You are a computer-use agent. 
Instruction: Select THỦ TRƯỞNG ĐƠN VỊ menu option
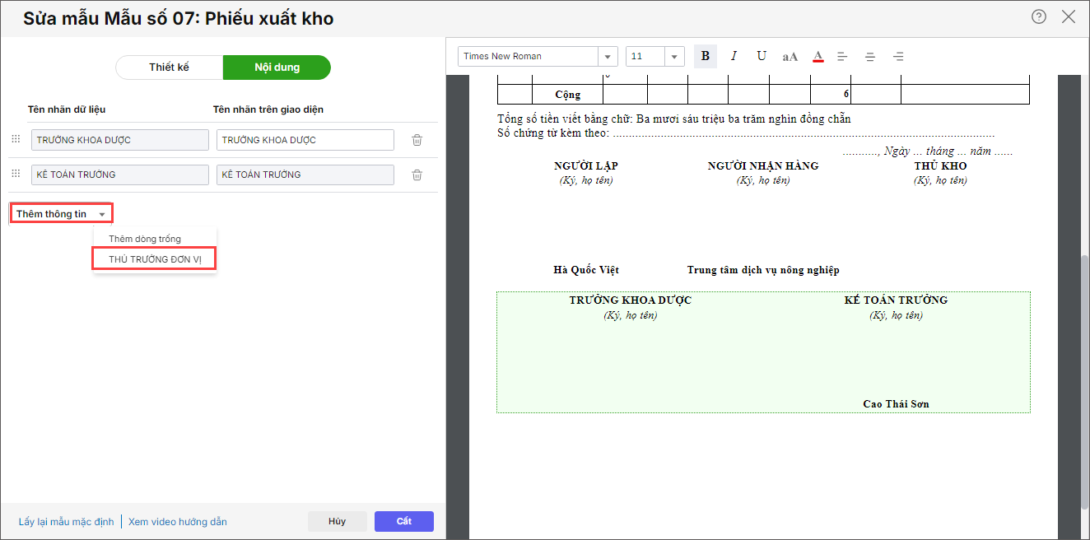[x=155, y=259]
